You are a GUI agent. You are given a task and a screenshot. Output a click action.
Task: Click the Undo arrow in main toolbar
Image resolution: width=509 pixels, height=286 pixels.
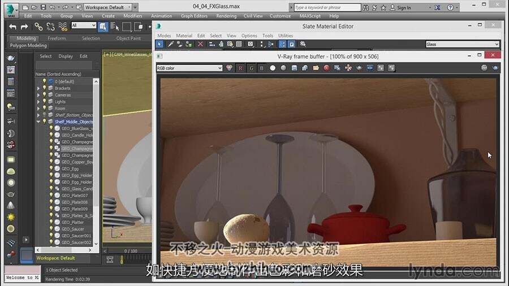pyautogui.click(x=12, y=27)
